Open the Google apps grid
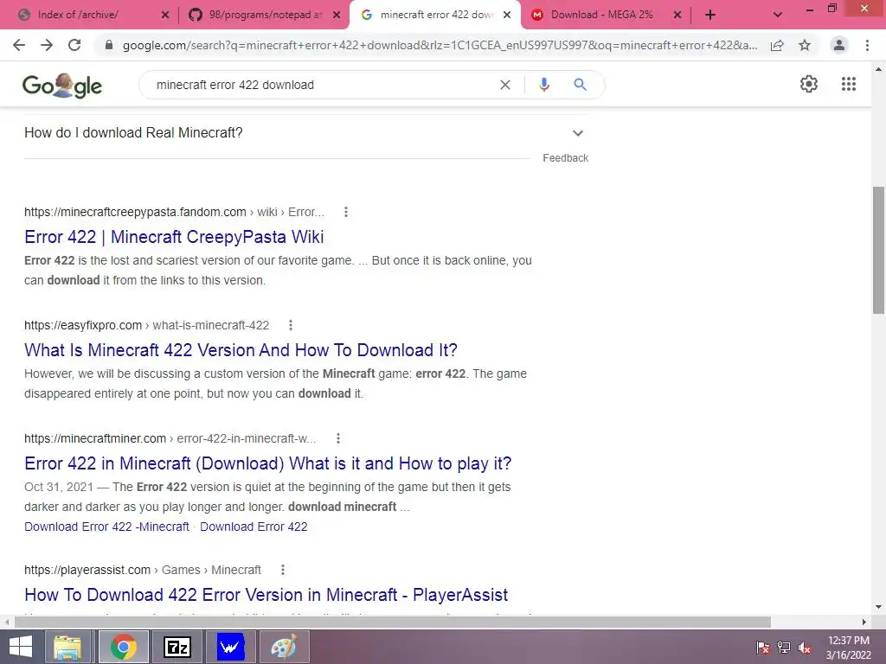 849,84
